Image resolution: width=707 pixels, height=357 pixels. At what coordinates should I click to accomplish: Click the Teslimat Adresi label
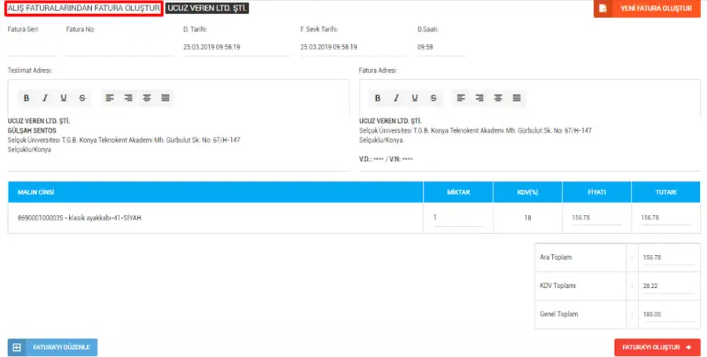(30, 71)
